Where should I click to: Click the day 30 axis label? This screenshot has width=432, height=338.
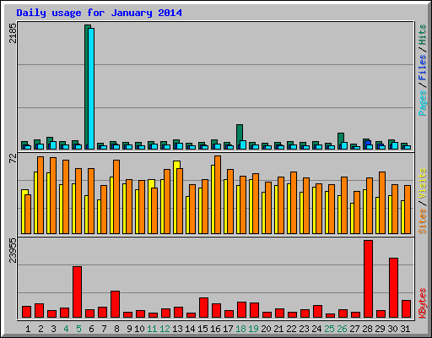392,329
